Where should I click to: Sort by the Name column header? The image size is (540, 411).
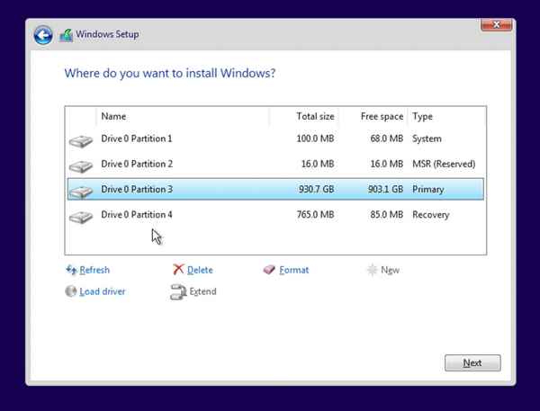pyautogui.click(x=183, y=116)
